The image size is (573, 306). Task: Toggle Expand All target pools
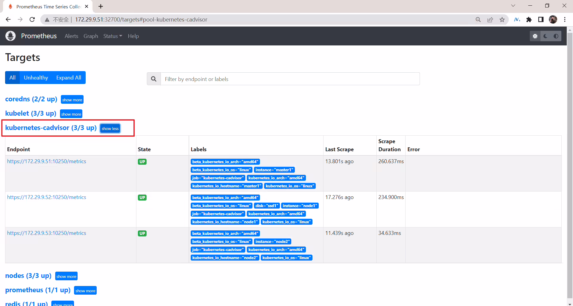pos(69,78)
